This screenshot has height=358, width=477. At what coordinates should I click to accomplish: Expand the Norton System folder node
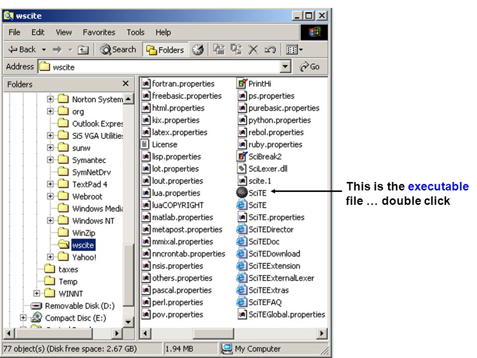(x=50, y=99)
